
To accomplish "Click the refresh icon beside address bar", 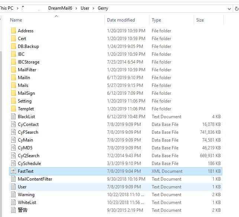I will [x=236, y=9].
